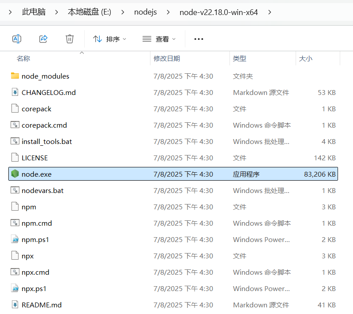Click the 应用程序 type of node.exe

pos(246,174)
